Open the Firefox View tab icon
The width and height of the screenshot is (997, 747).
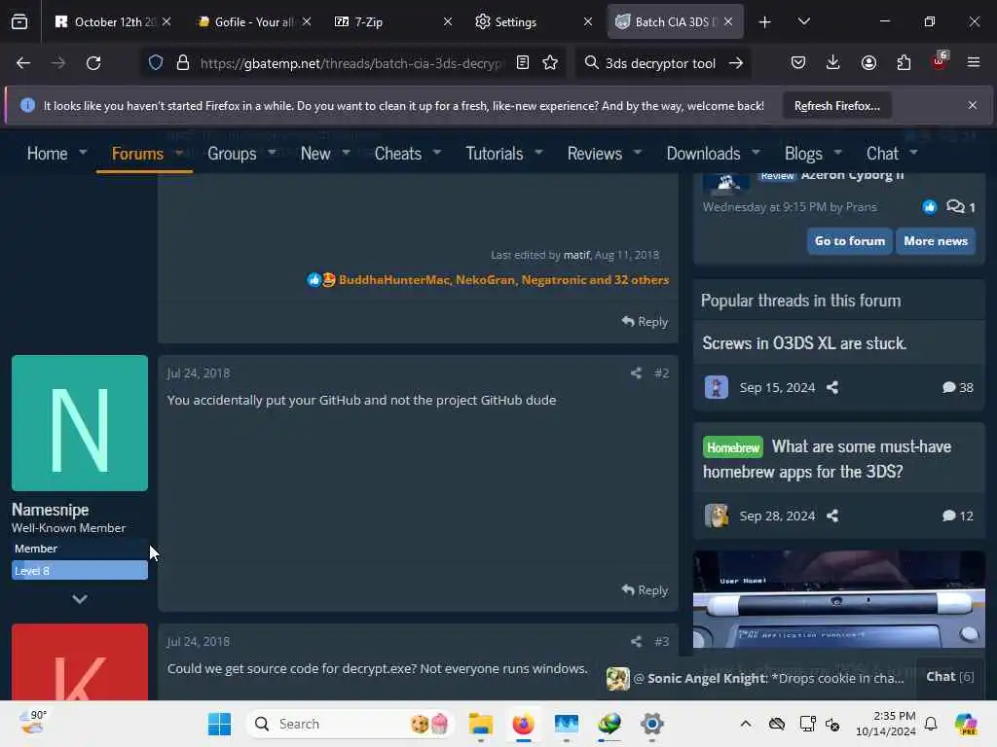(x=19, y=22)
